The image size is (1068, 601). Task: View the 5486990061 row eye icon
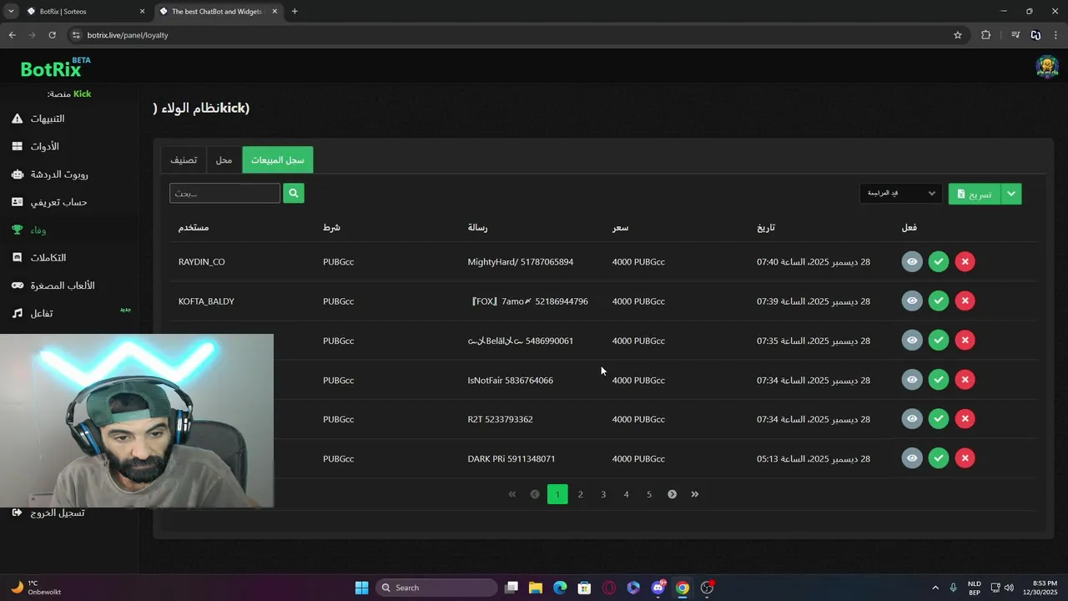(x=912, y=340)
